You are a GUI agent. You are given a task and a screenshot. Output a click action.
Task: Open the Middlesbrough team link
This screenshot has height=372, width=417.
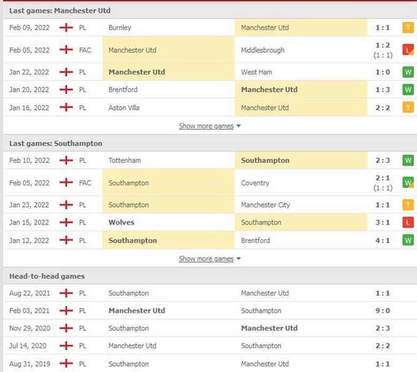click(262, 50)
